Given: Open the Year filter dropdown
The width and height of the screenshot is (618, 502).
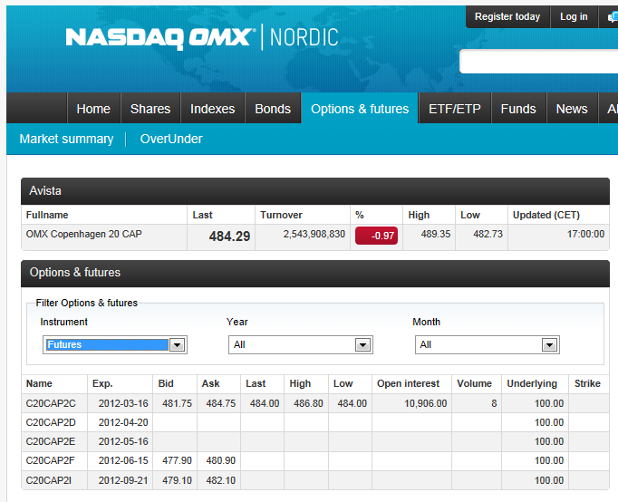Looking at the screenshot, I should click(300, 344).
